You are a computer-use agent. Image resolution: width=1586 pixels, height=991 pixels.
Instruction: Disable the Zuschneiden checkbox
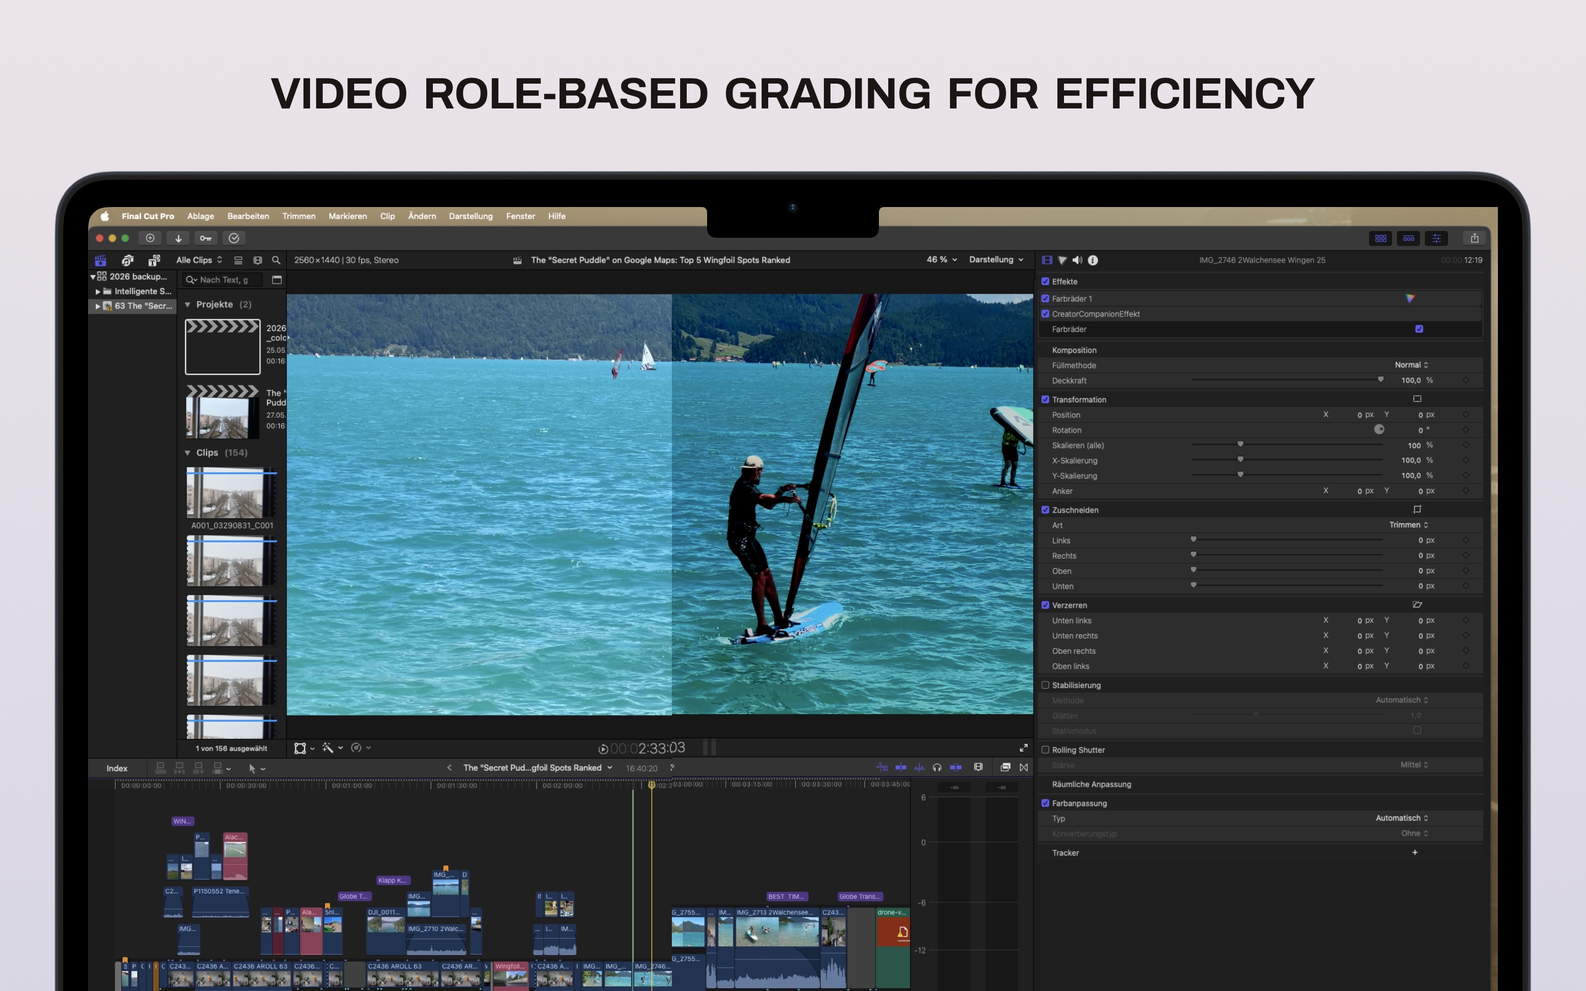tap(1045, 510)
